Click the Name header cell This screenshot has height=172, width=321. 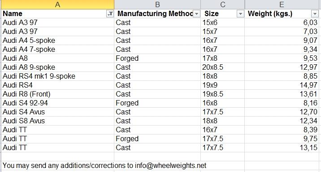(x=58, y=14)
